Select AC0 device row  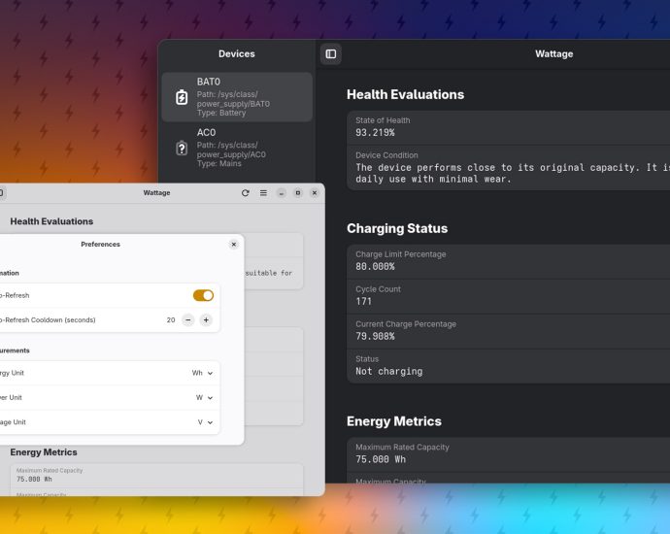pyautogui.click(x=237, y=148)
